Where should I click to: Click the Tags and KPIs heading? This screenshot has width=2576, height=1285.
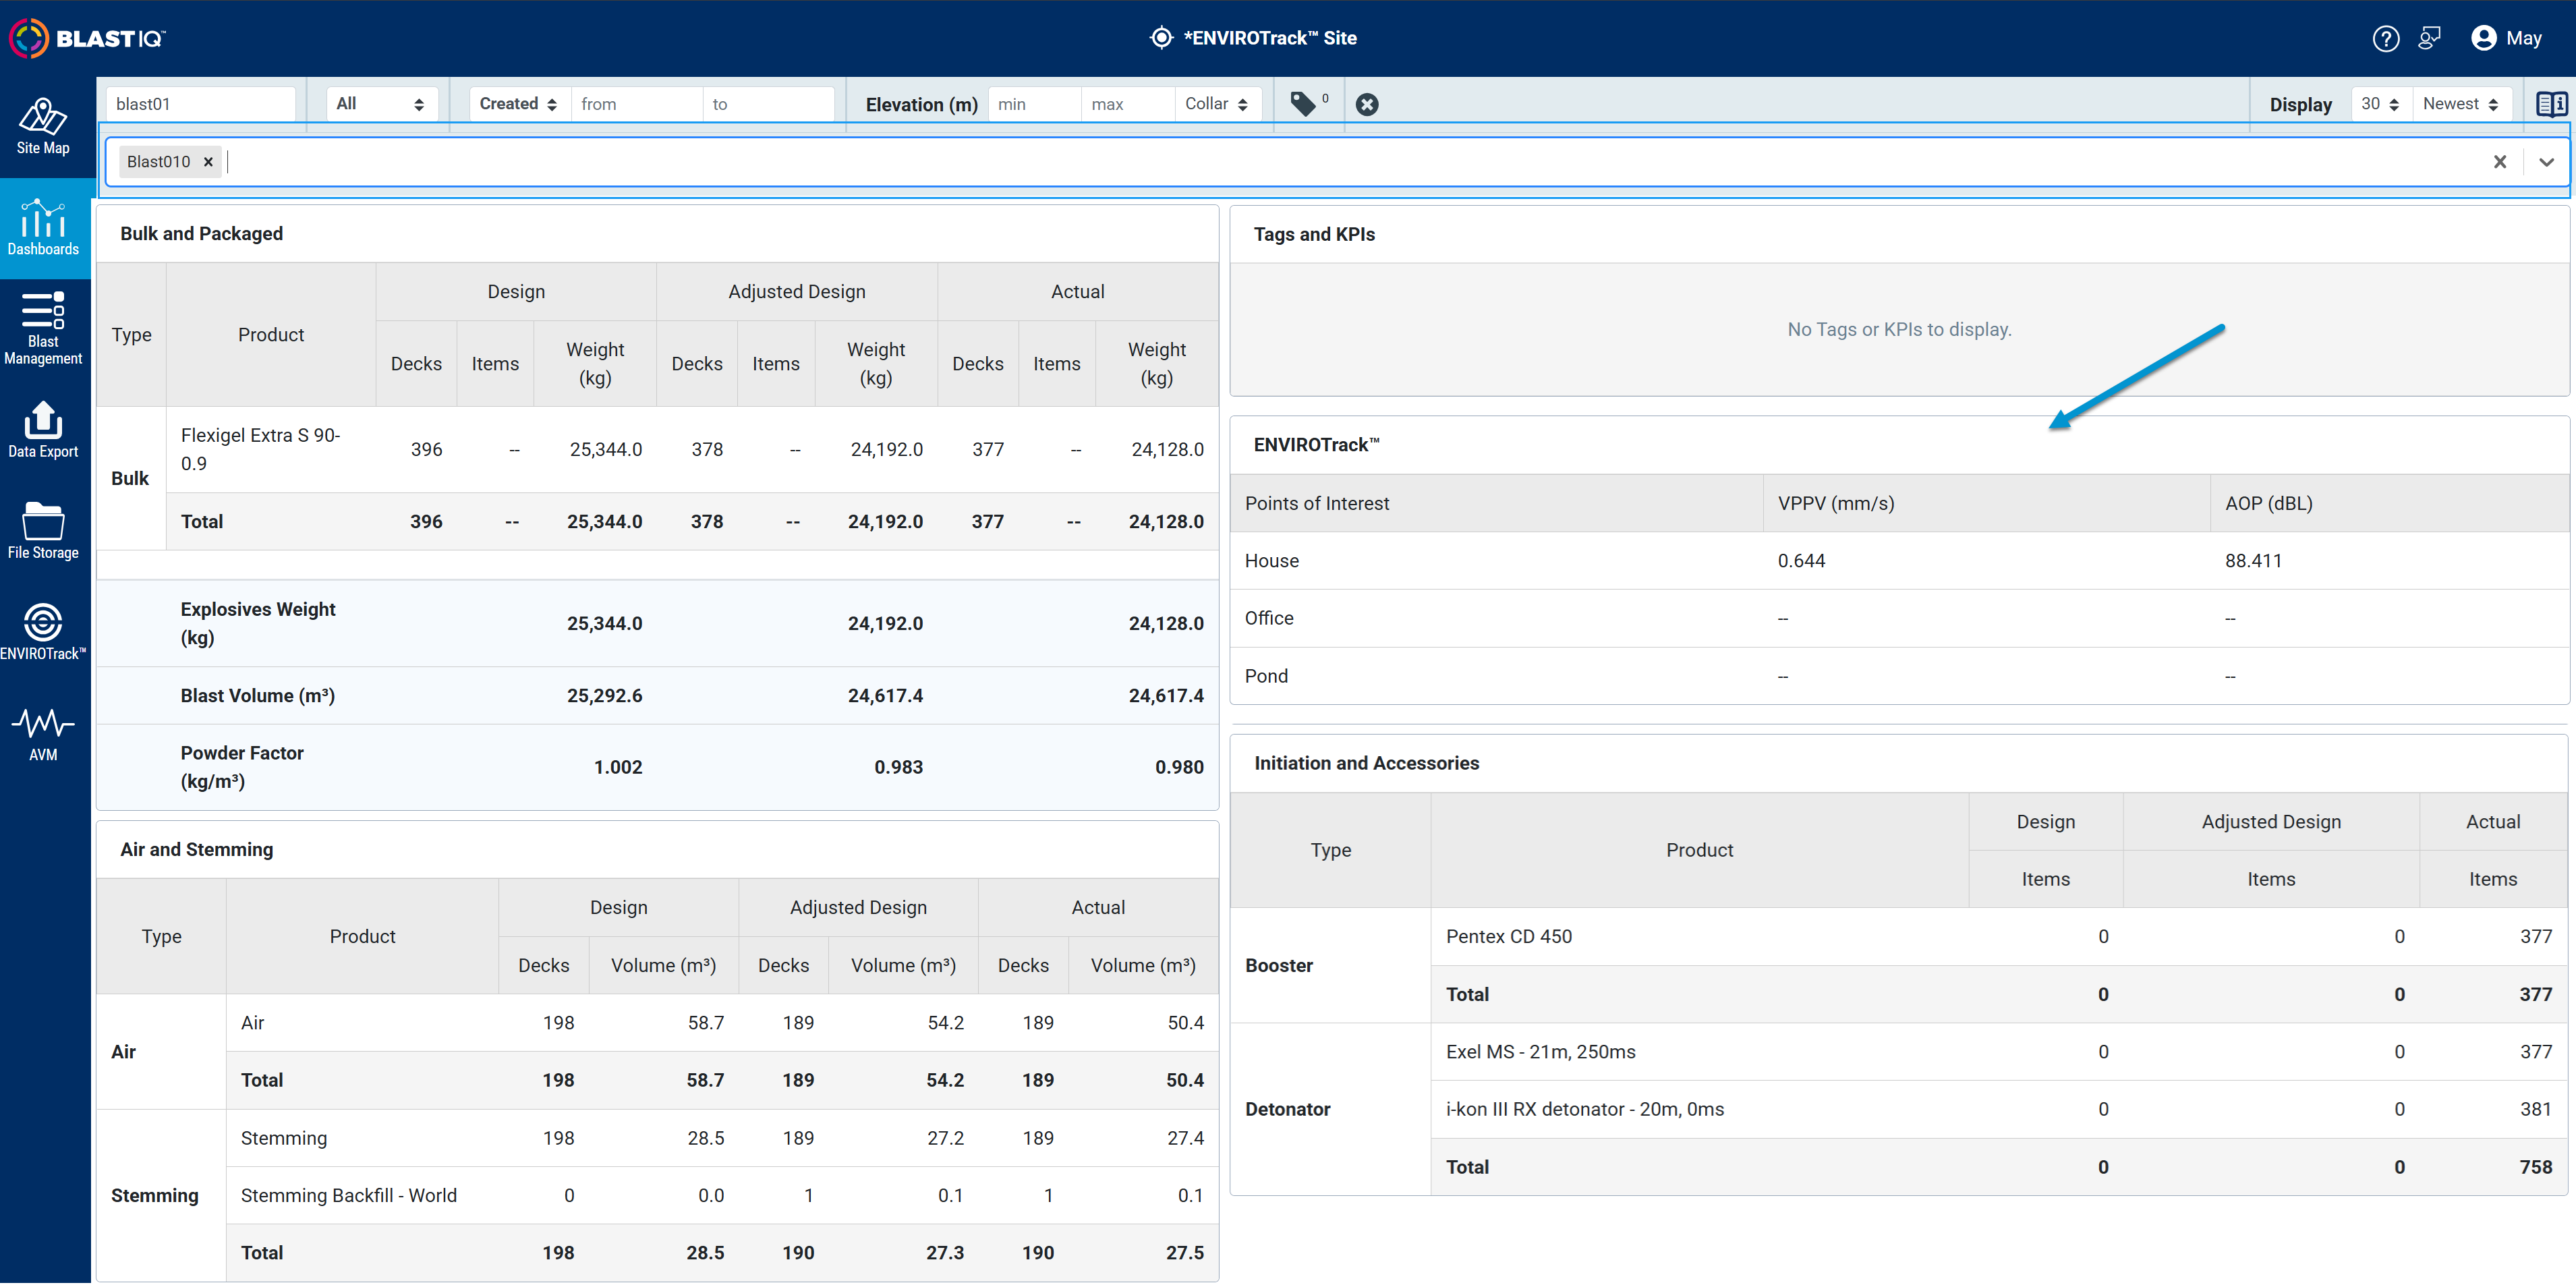[x=1314, y=234]
